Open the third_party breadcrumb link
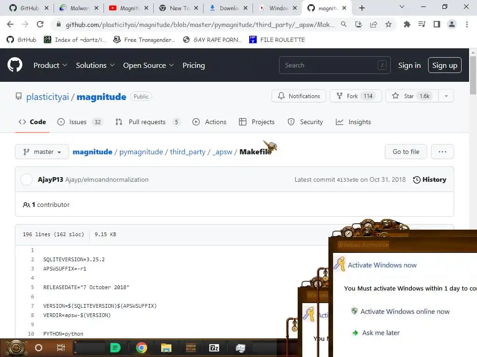The height and width of the screenshot is (357, 477). 188,152
